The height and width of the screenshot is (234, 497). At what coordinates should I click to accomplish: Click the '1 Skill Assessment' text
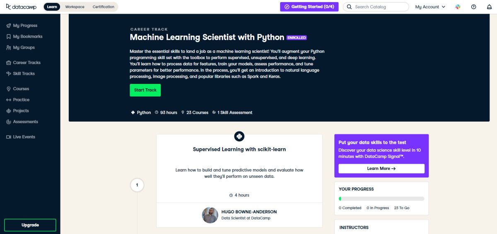click(235, 112)
